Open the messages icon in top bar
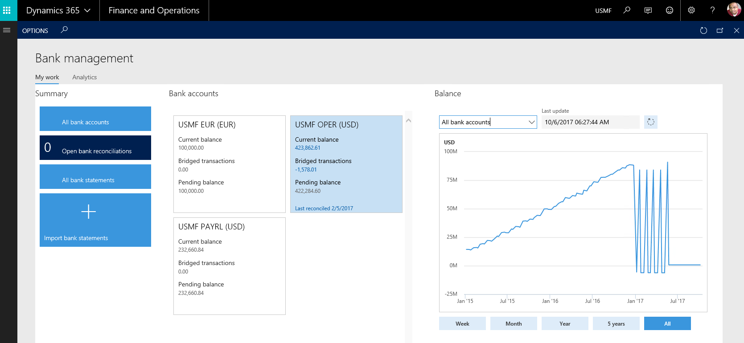744x343 pixels. click(648, 10)
